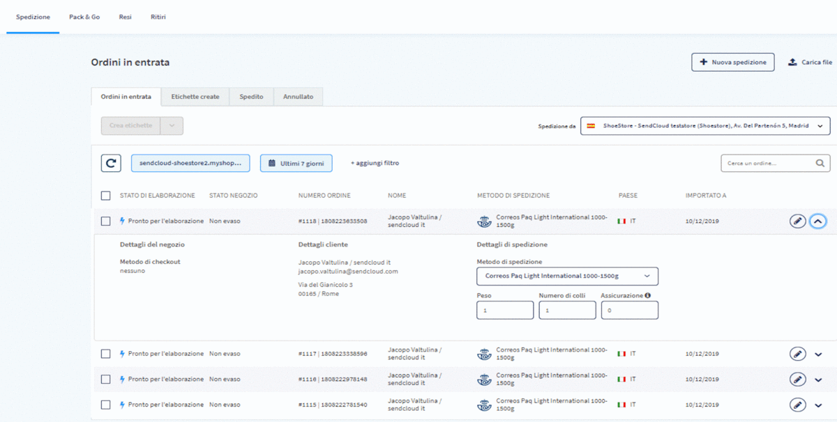Open the Ultimi 7 giorni date filter
This screenshot has width=837, height=422.
click(296, 163)
